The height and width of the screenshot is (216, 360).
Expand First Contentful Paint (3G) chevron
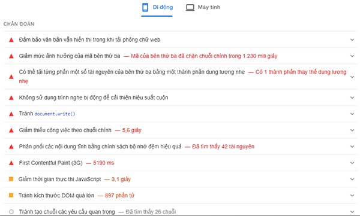click(x=352, y=163)
